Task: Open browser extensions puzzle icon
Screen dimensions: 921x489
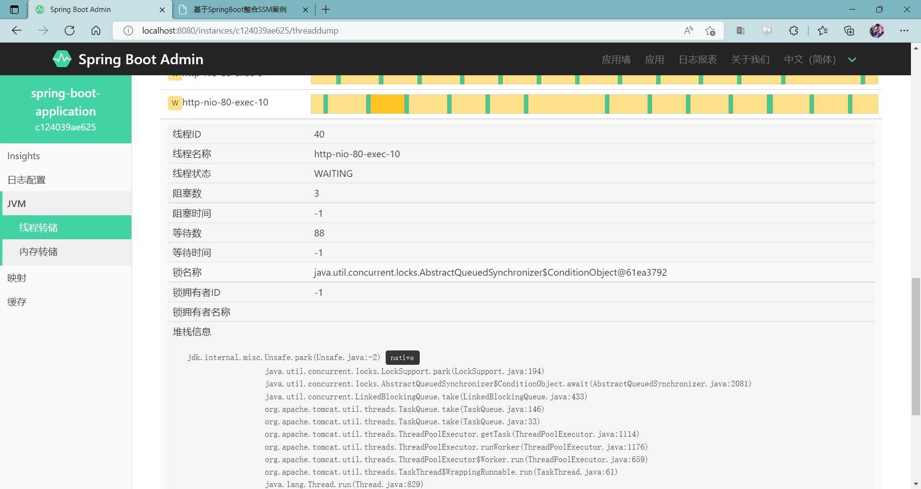Action: (x=793, y=31)
